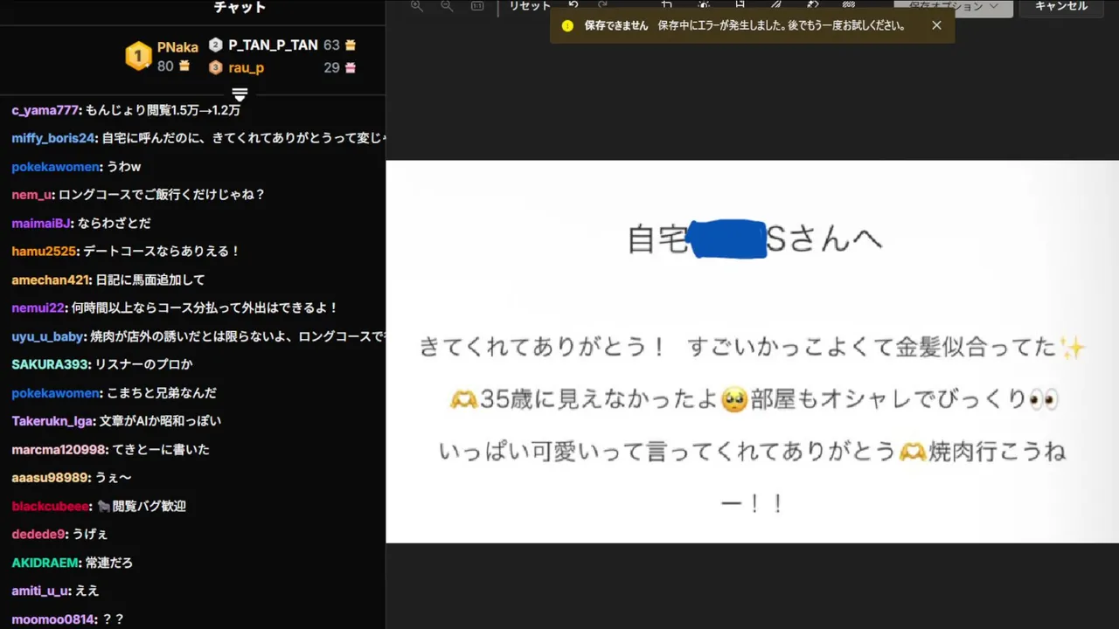This screenshot has width=1119, height=629.
Task: Open rau_p's profile in leaderboard
Action: pyautogui.click(x=247, y=67)
